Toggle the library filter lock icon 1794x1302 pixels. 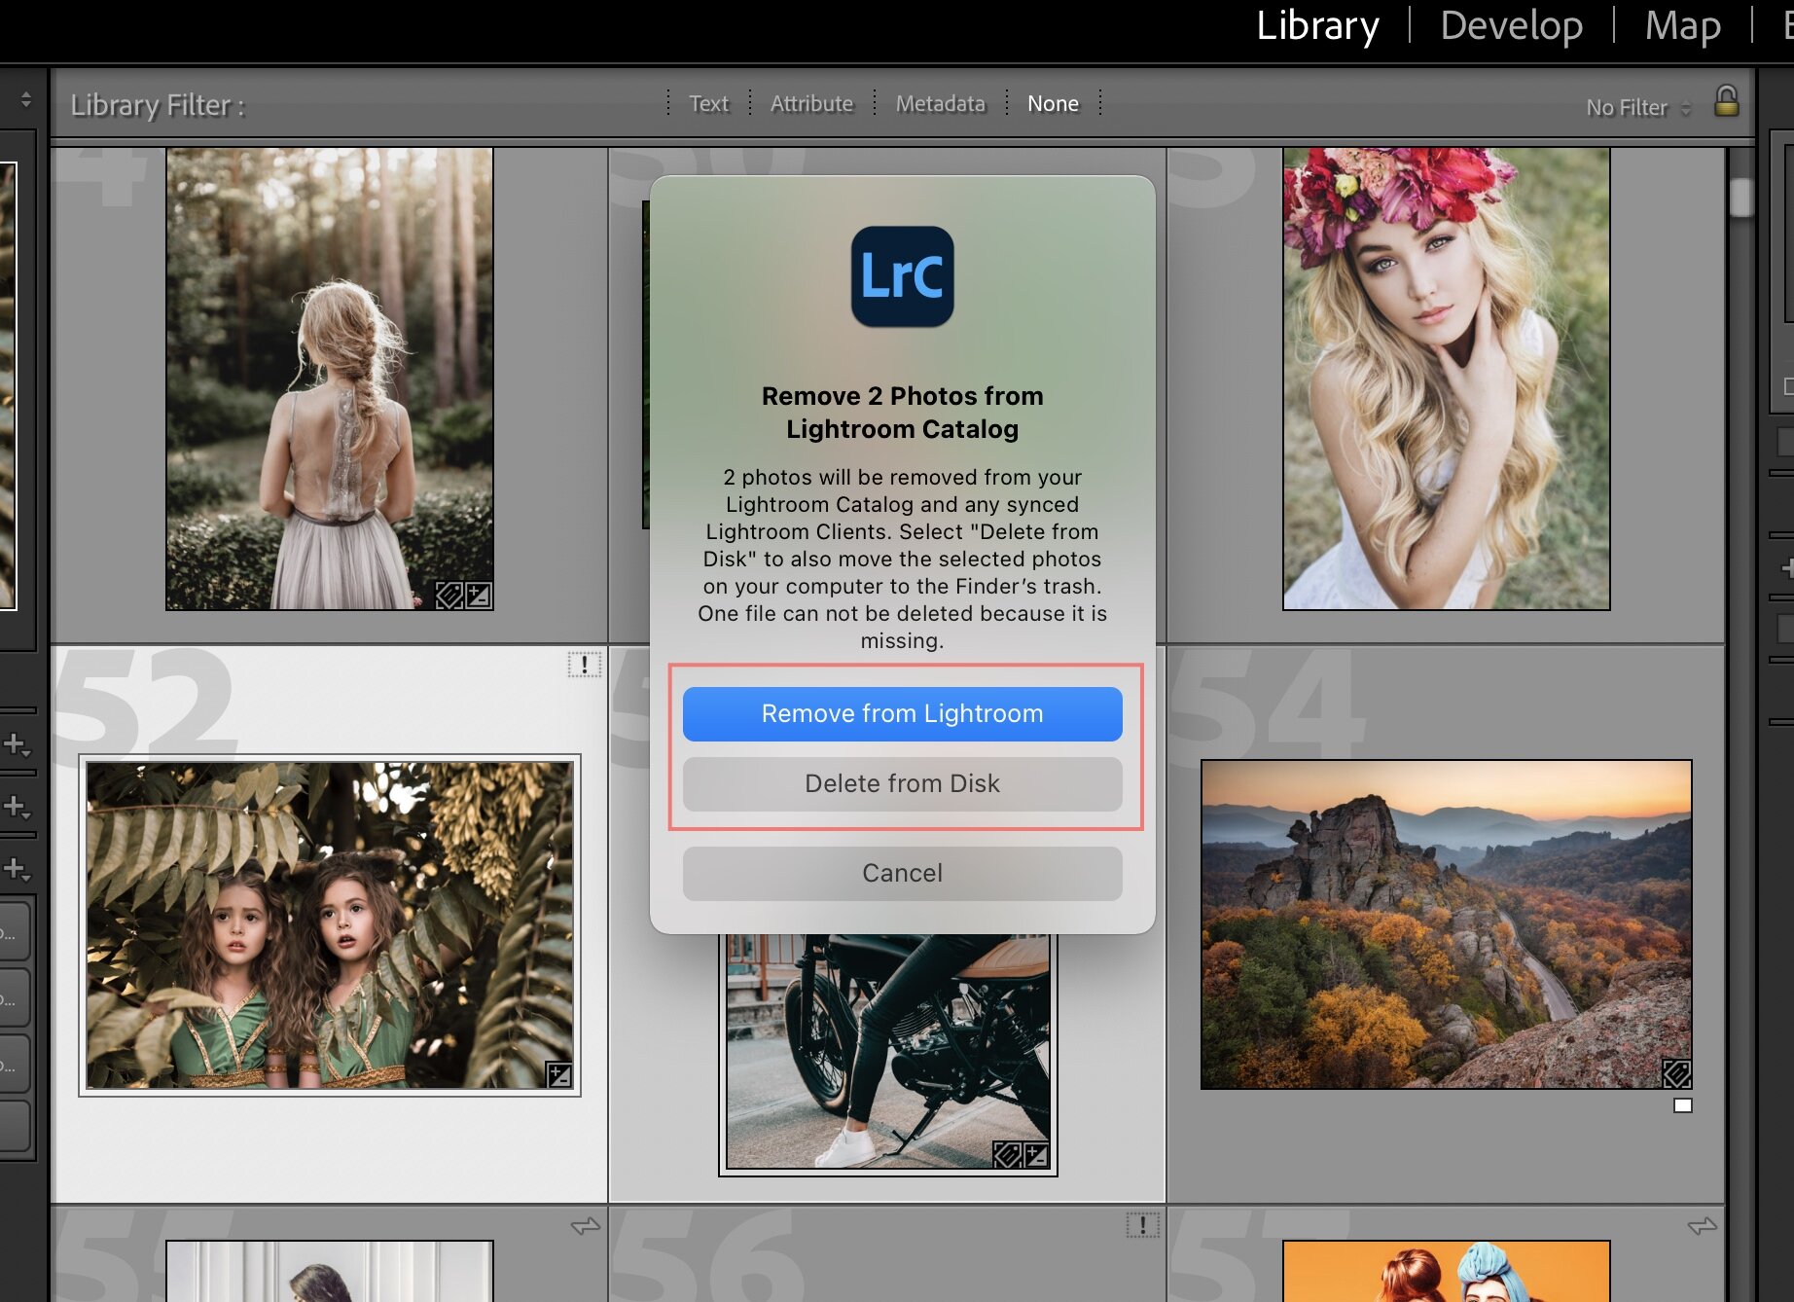[1726, 101]
